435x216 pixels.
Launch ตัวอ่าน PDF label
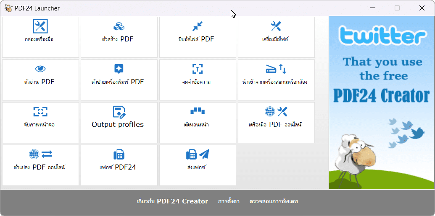point(39,82)
